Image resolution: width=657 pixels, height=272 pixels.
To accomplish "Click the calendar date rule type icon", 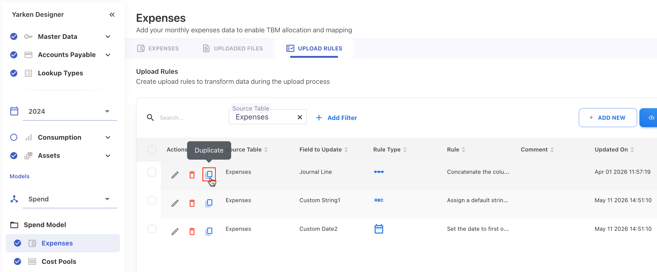I will [379, 229].
